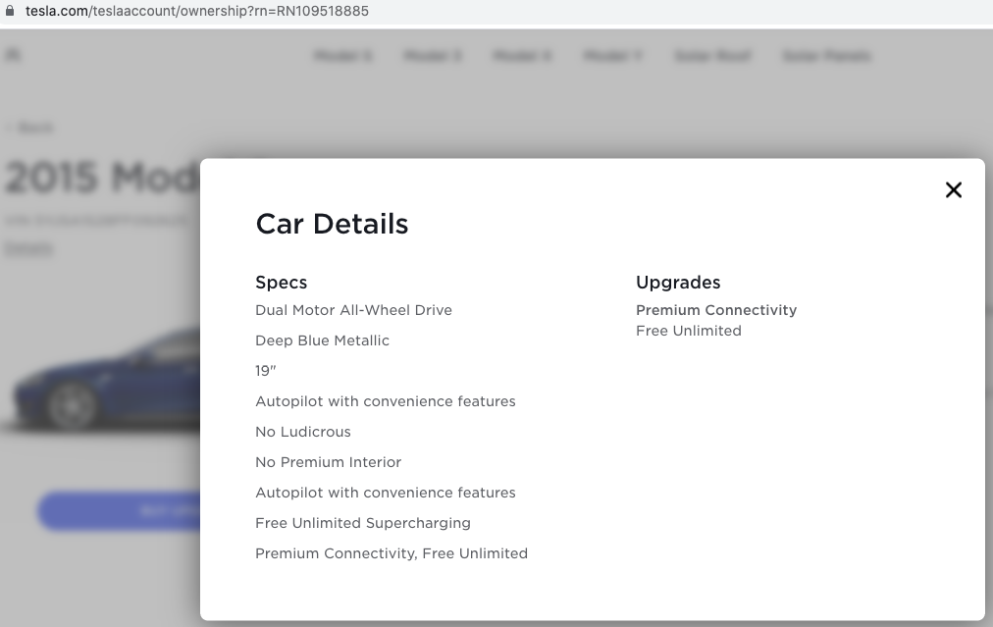Click the Car Details heading

point(332,224)
